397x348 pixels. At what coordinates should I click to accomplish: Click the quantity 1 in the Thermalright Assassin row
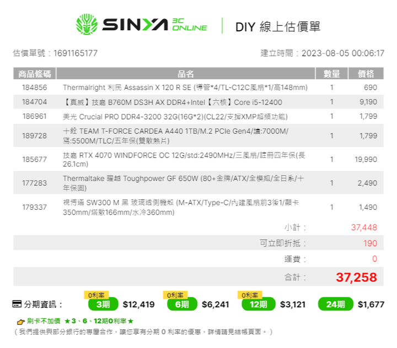pos(332,88)
